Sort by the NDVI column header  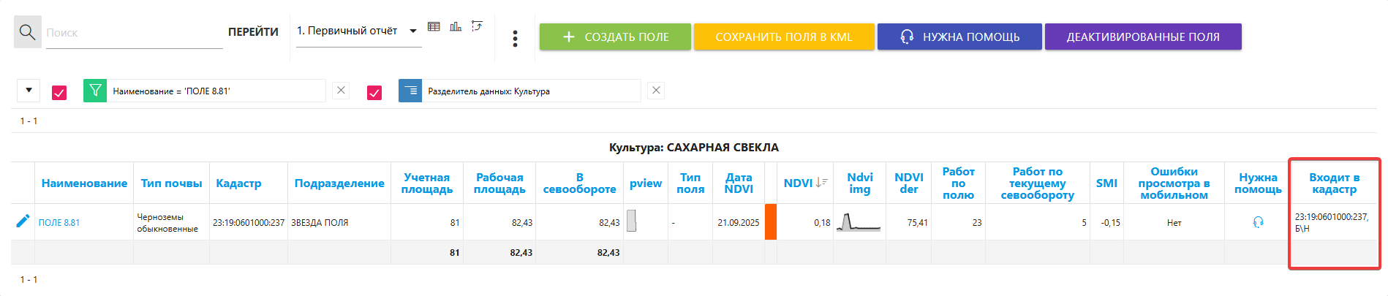point(798,183)
